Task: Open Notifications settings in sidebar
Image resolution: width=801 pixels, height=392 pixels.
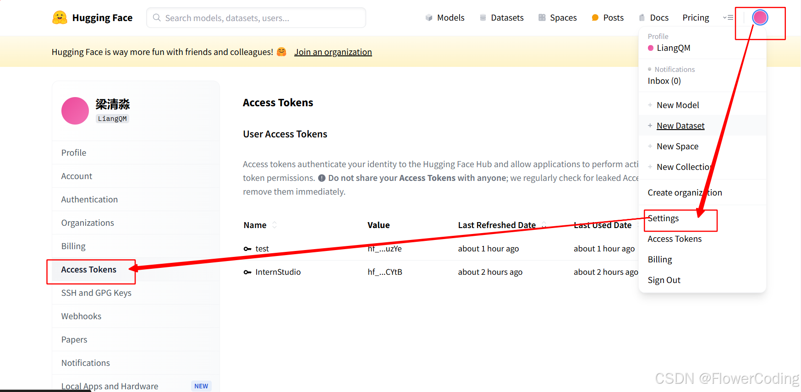Action: pyautogui.click(x=136, y=363)
